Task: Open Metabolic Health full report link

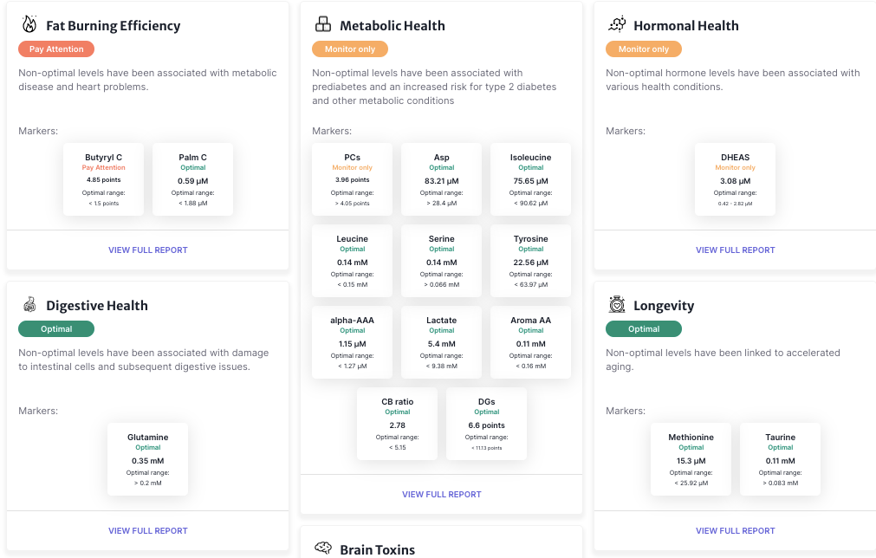Action: (x=441, y=495)
